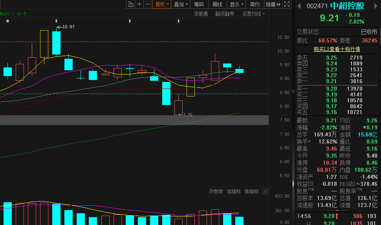This screenshot has width=381, height=225.
Task: Click 加指标 on the indicator panel
Action: 234,192
